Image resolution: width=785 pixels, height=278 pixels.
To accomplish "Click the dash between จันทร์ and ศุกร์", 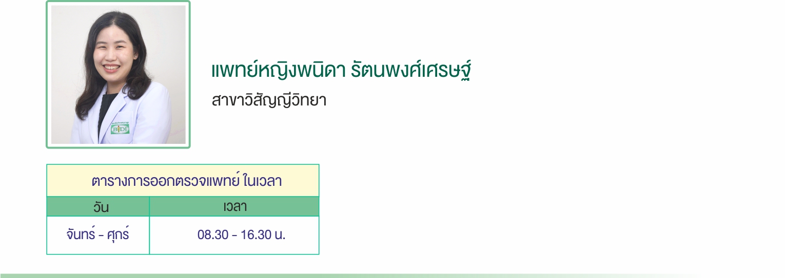I will 100,236.
